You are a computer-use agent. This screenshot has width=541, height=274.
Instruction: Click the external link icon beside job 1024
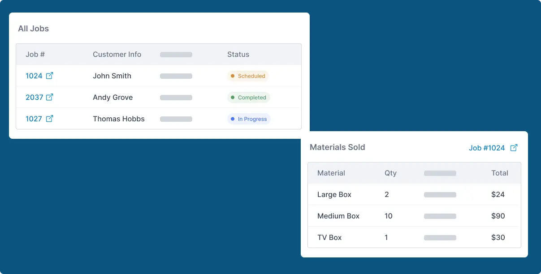[50, 76]
